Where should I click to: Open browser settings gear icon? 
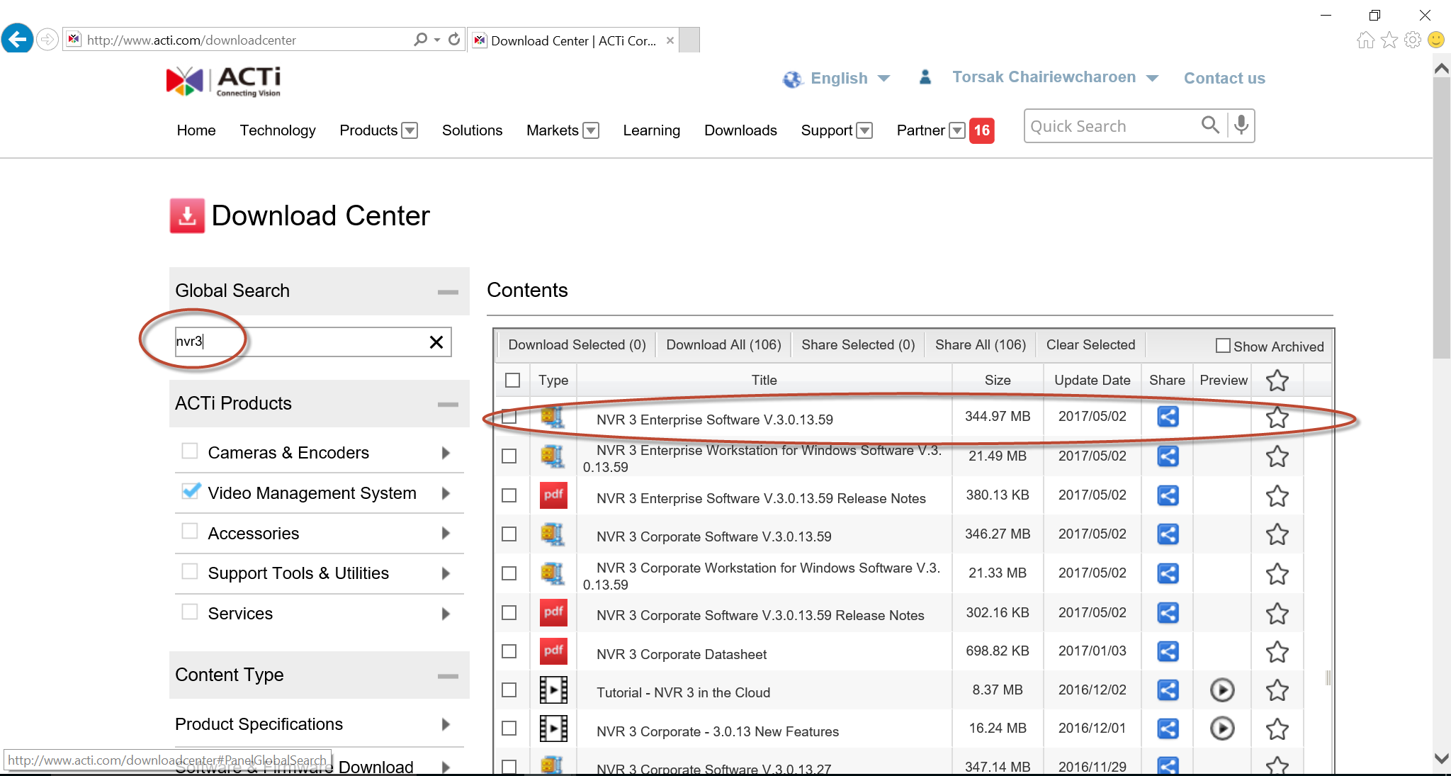pos(1413,40)
